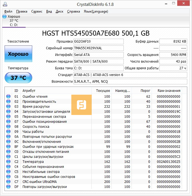Close the CrystalDiskInfo window
This screenshot has height=196, width=192.
183,3
